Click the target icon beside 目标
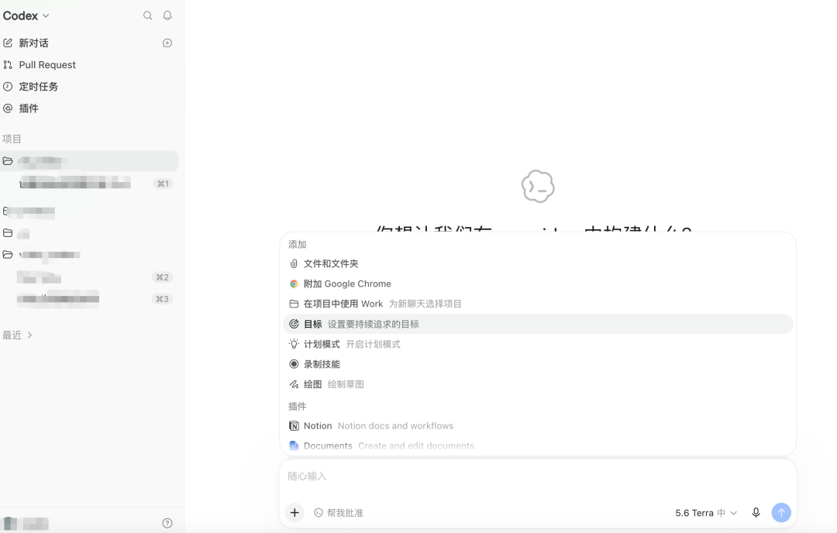This screenshot has width=837, height=533. [x=294, y=324]
